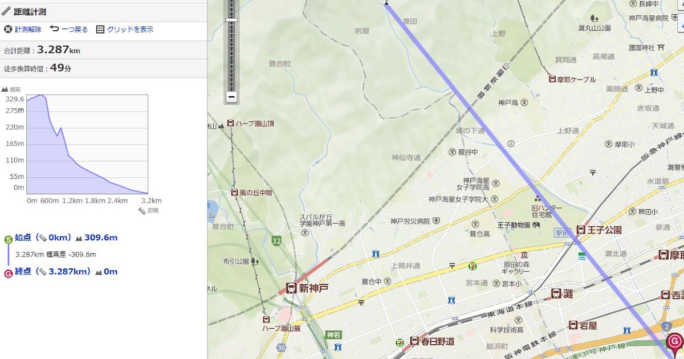This screenshot has height=359, width=684.
Task: Show the grid with グリッドを表示
Action: point(125,29)
